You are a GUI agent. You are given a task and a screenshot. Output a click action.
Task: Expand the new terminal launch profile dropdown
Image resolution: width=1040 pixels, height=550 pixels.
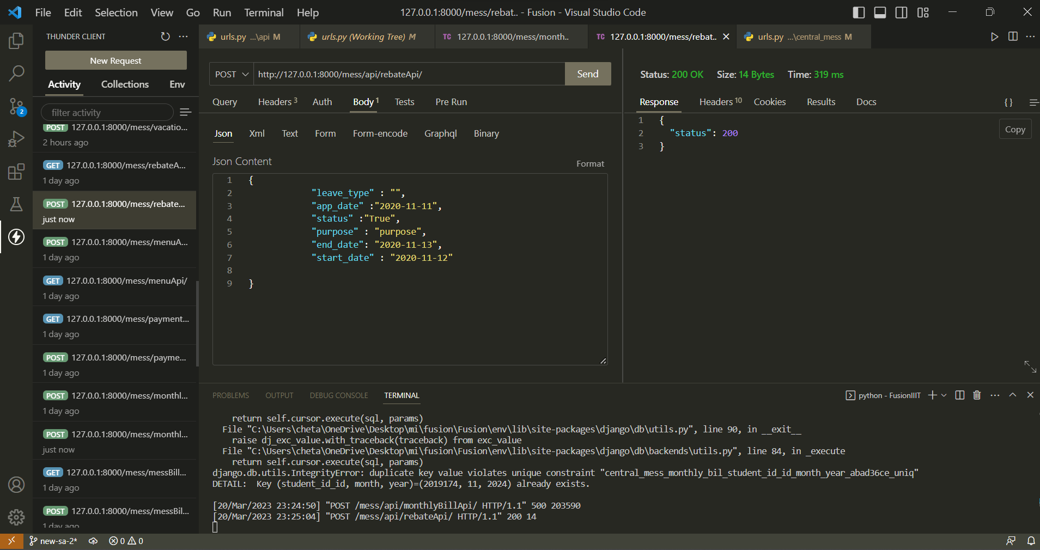click(x=944, y=395)
